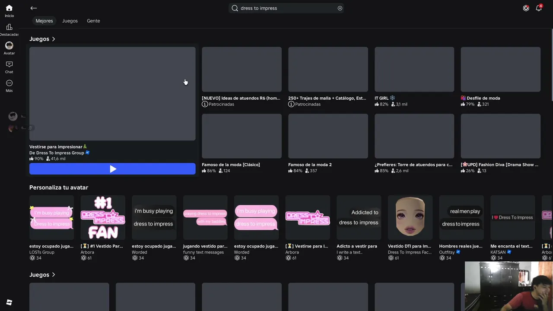Open Destacadas charts in the sidebar
This screenshot has height=311, width=553.
pyautogui.click(x=9, y=30)
